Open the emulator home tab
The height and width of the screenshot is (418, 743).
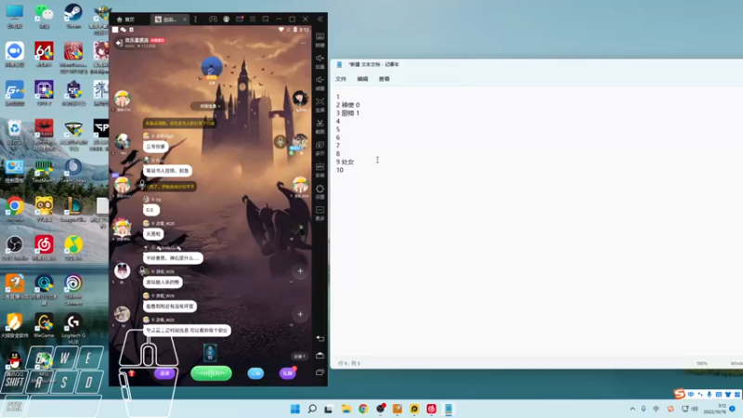click(x=125, y=20)
